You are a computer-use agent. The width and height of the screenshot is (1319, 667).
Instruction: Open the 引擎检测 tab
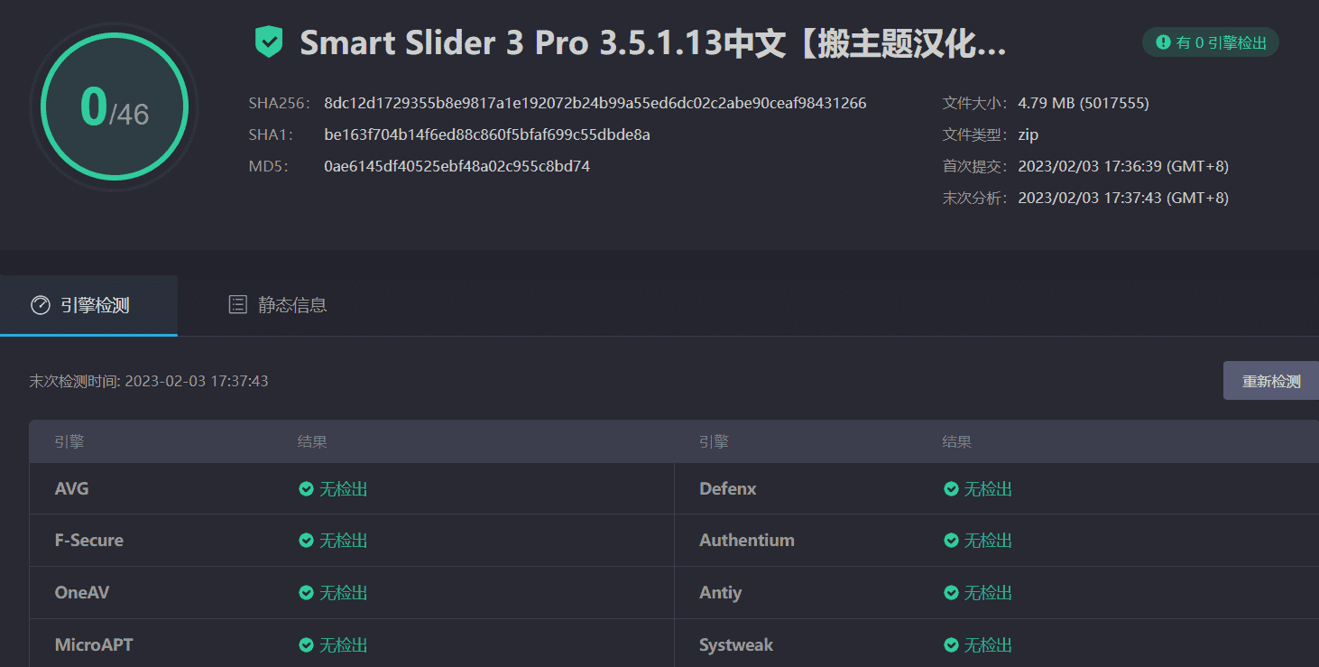pos(88,305)
